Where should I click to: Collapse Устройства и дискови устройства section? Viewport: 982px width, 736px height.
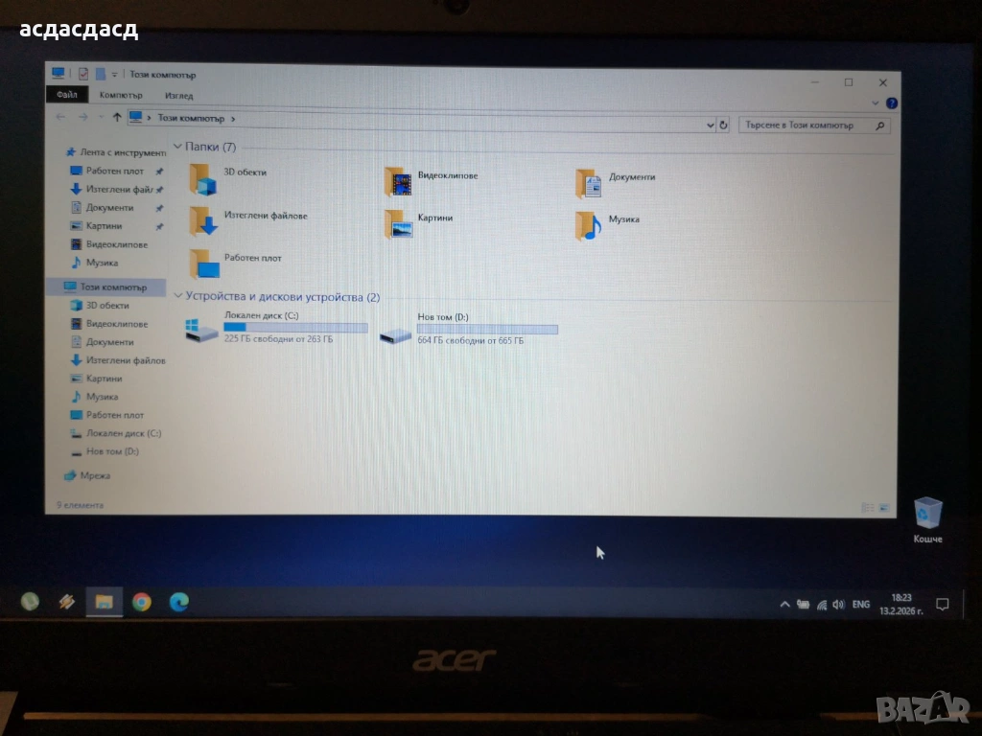click(x=177, y=297)
